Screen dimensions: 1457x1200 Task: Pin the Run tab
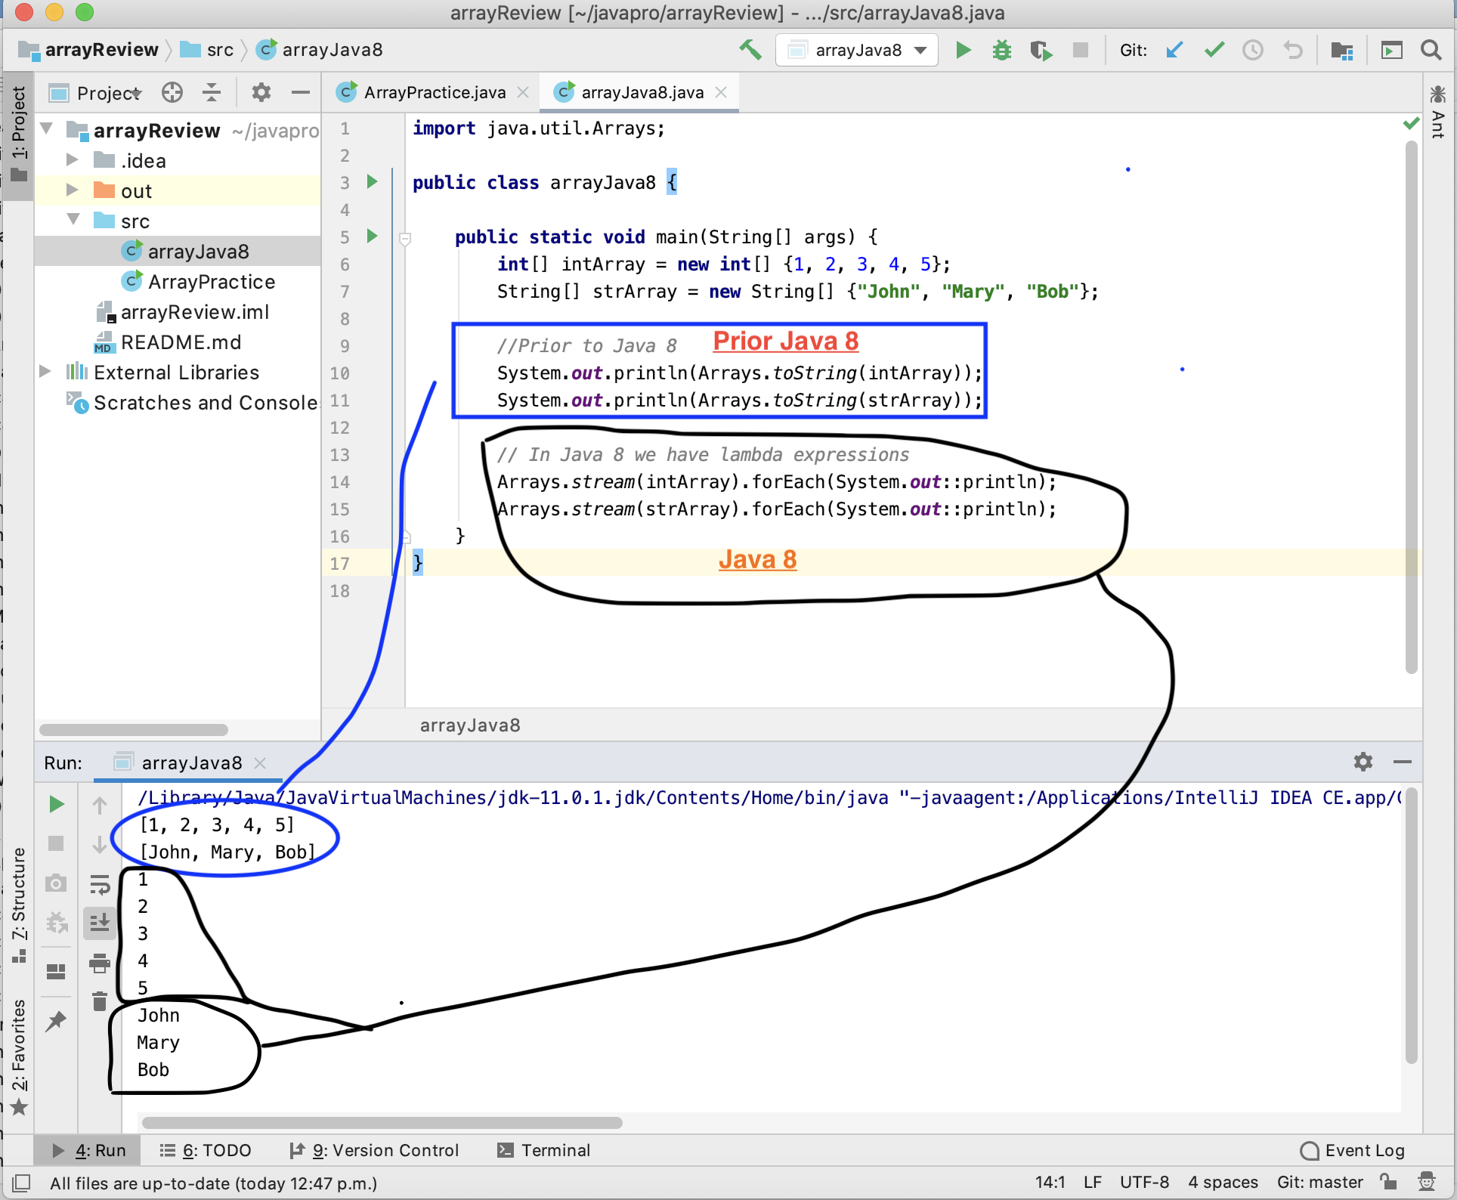pos(56,1022)
